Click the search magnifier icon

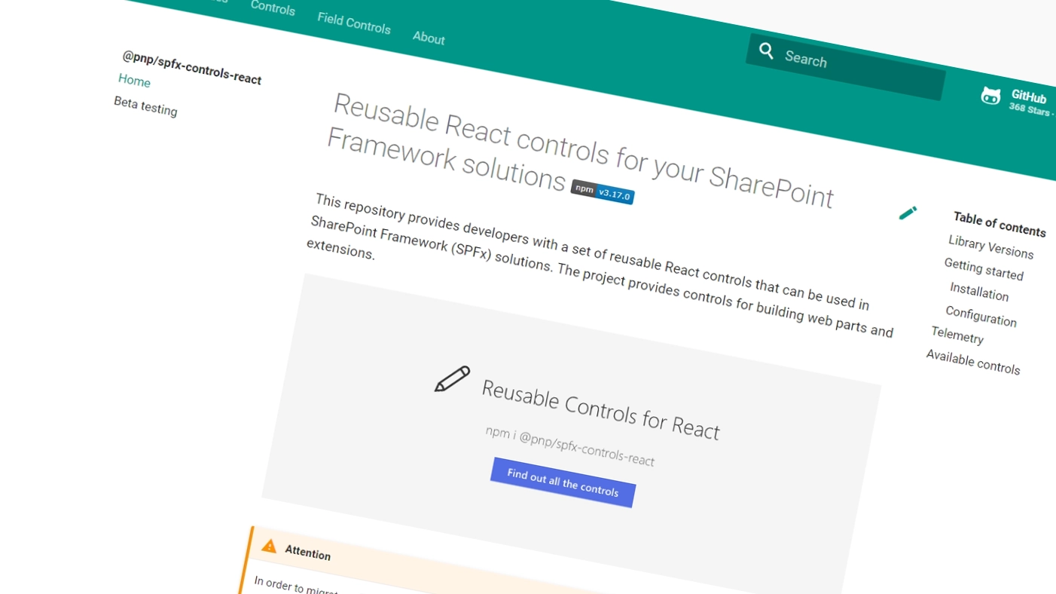pos(766,51)
